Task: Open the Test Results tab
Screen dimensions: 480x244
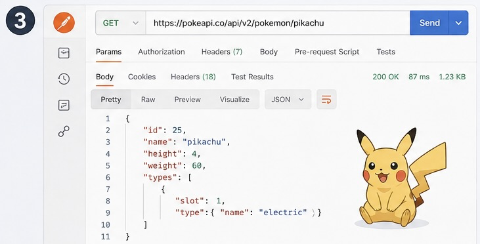Action: (252, 77)
